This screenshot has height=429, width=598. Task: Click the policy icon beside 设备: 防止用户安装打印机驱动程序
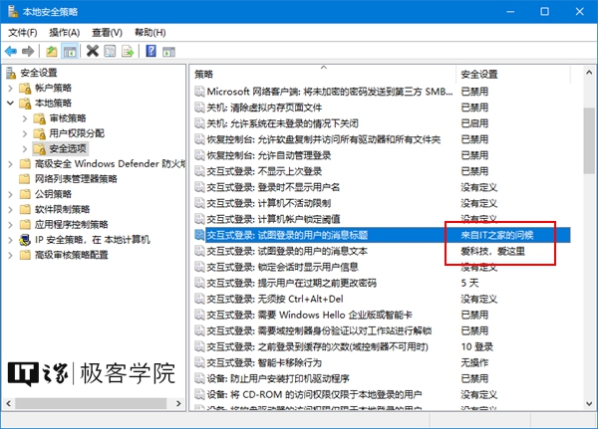click(x=200, y=378)
